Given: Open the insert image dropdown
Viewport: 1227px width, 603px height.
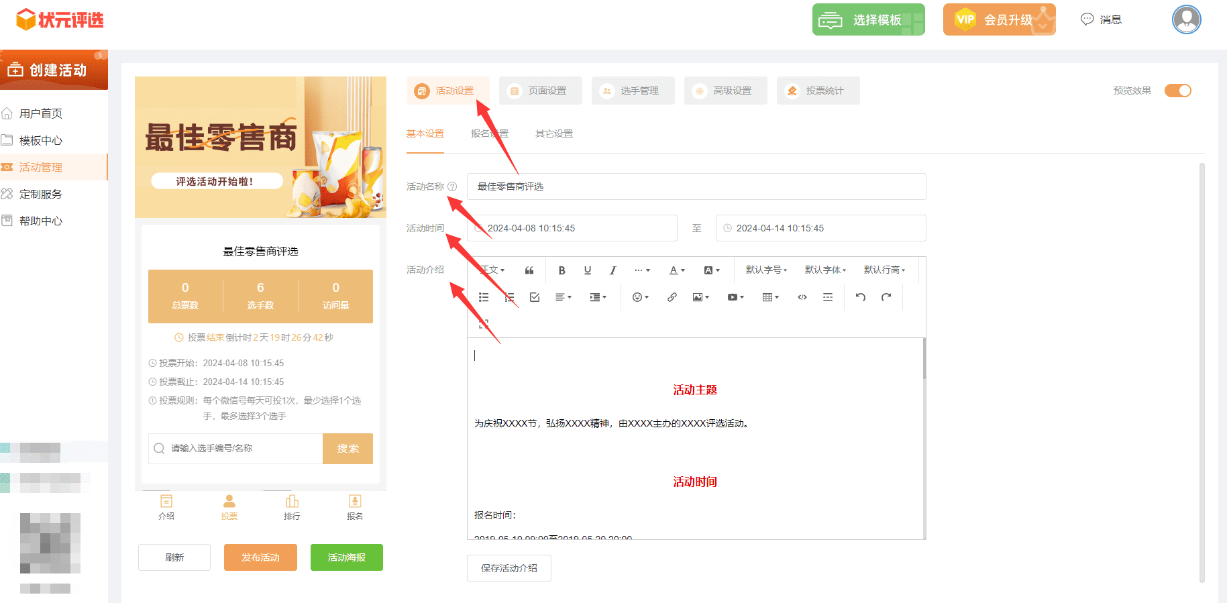Looking at the screenshot, I should [x=701, y=297].
